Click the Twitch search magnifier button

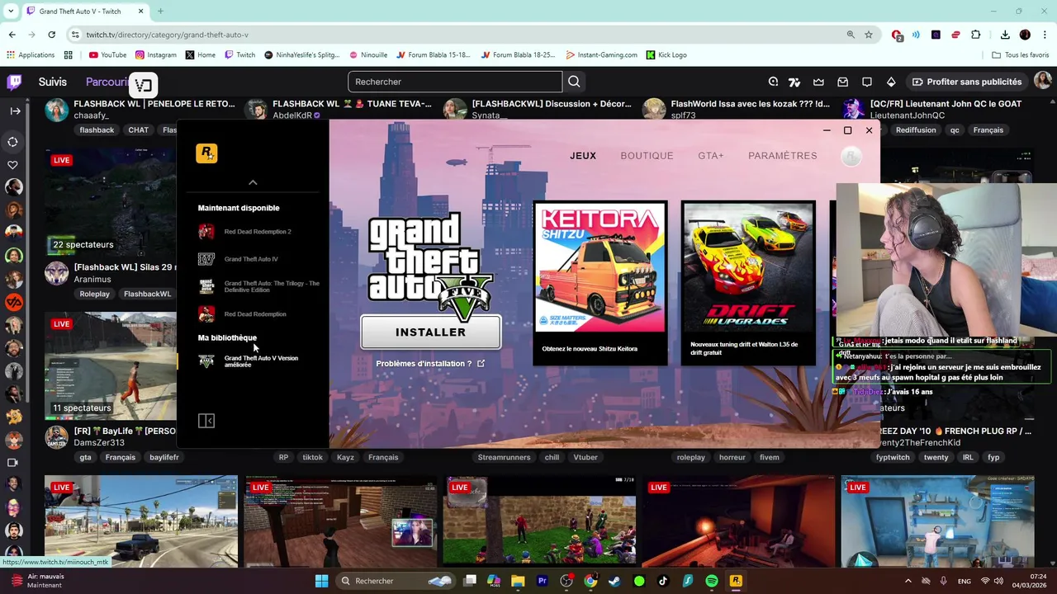574,82
